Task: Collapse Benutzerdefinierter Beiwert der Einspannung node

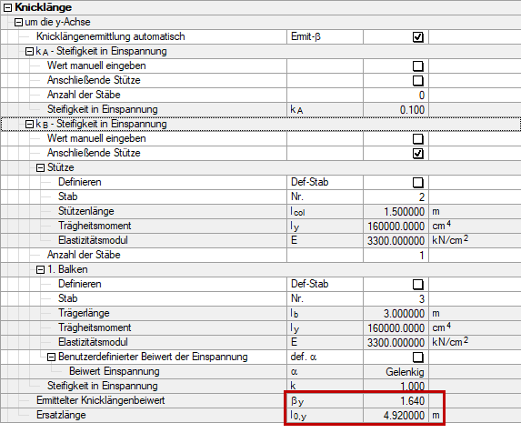Action: coord(51,357)
